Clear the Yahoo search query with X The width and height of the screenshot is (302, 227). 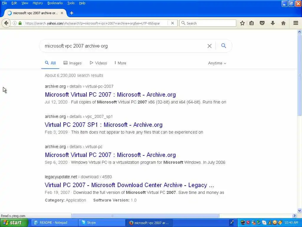point(209,46)
